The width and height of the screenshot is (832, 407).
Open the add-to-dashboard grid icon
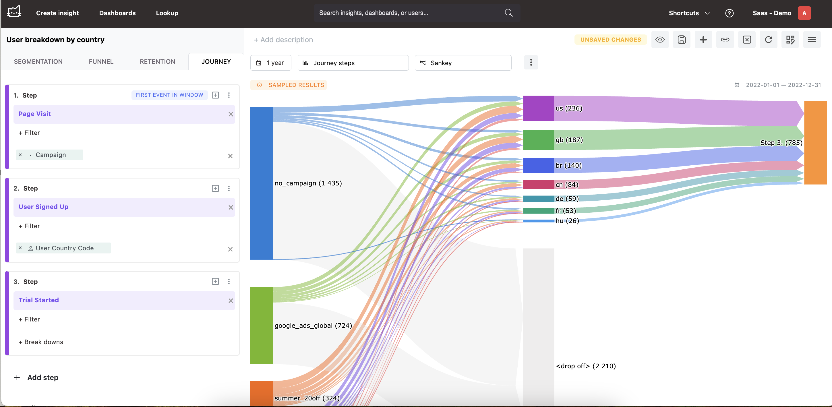pyautogui.click(x=790, y=40)
